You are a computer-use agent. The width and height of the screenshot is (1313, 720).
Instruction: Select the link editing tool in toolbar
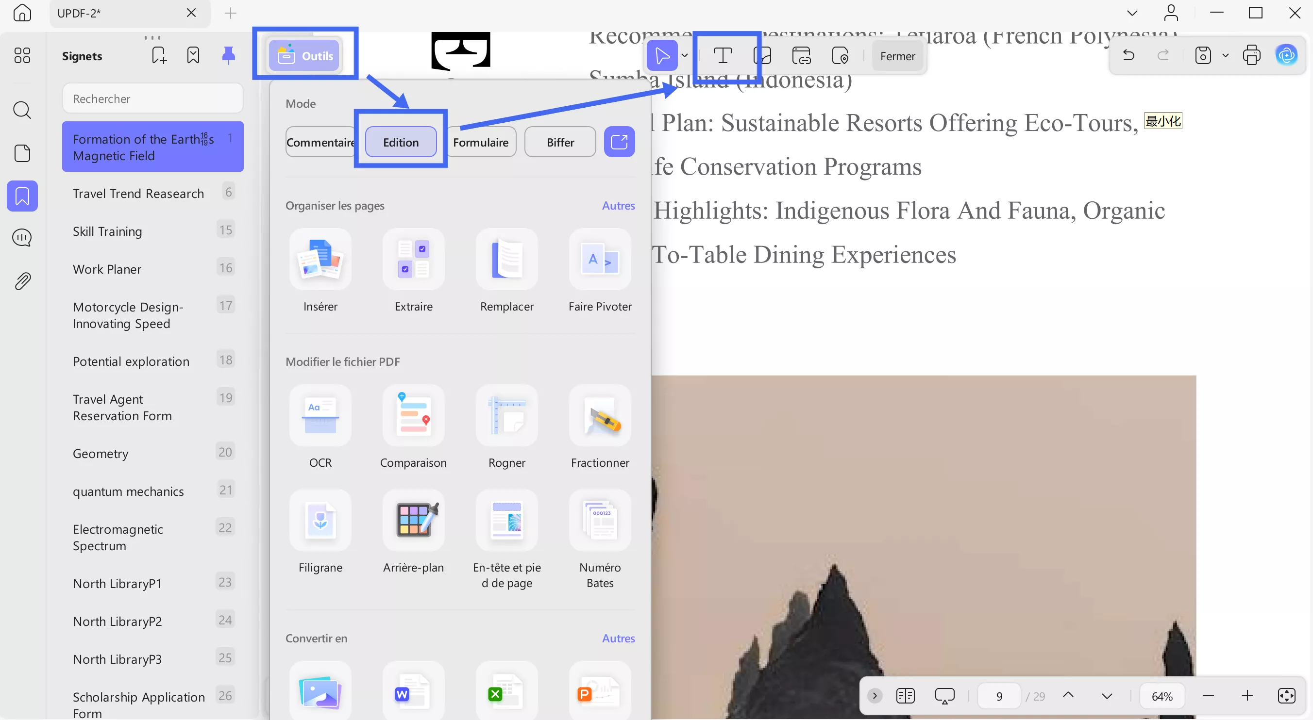coord(802,55)
